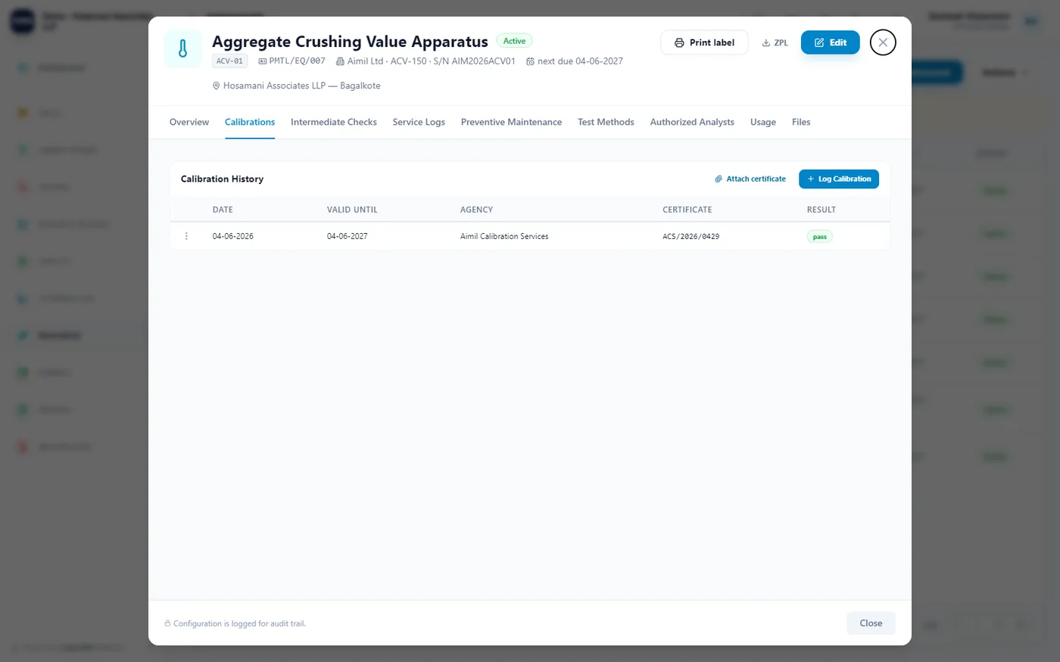Viewport: 1060px width, 662px height.
Task: Open the Intermediate Checks tab
Action: pos(334,122)
